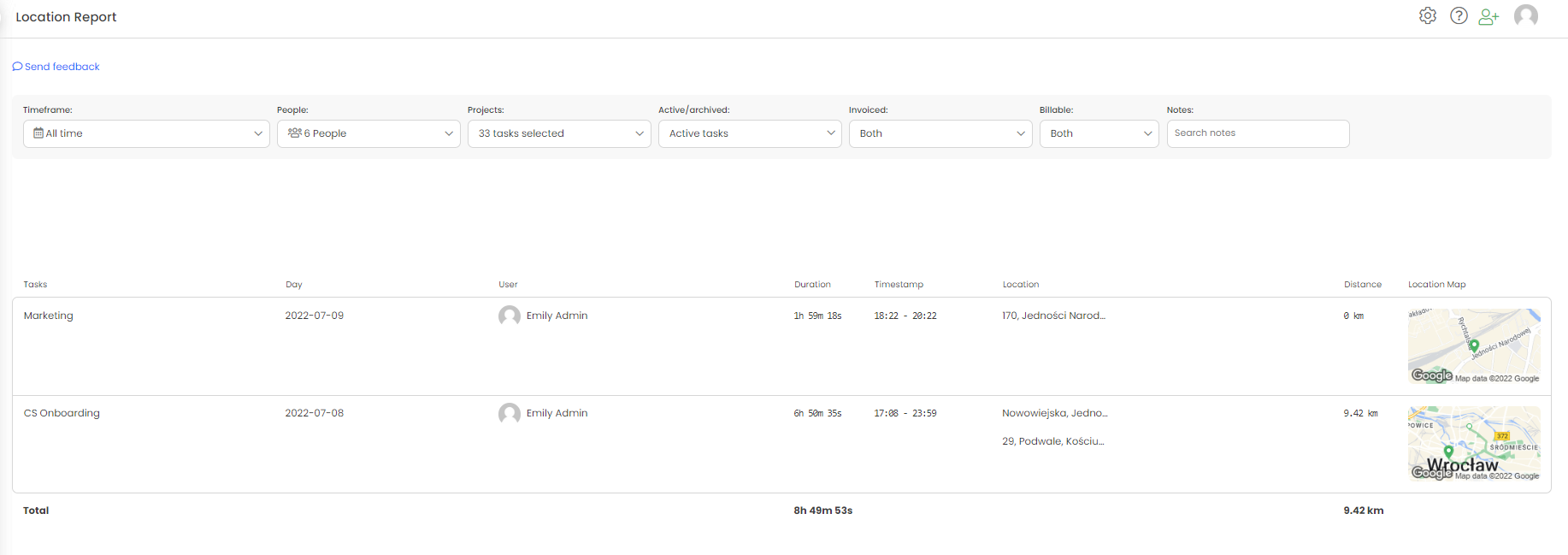
Task: Open the Wrocław map thumbnail
Action: click(x=1474, y=444)
